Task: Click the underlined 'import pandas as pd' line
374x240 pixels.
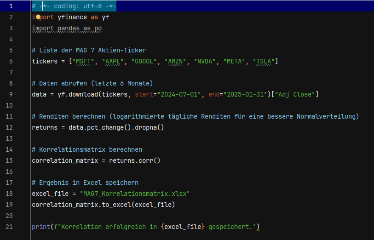Action: (67, 29)
